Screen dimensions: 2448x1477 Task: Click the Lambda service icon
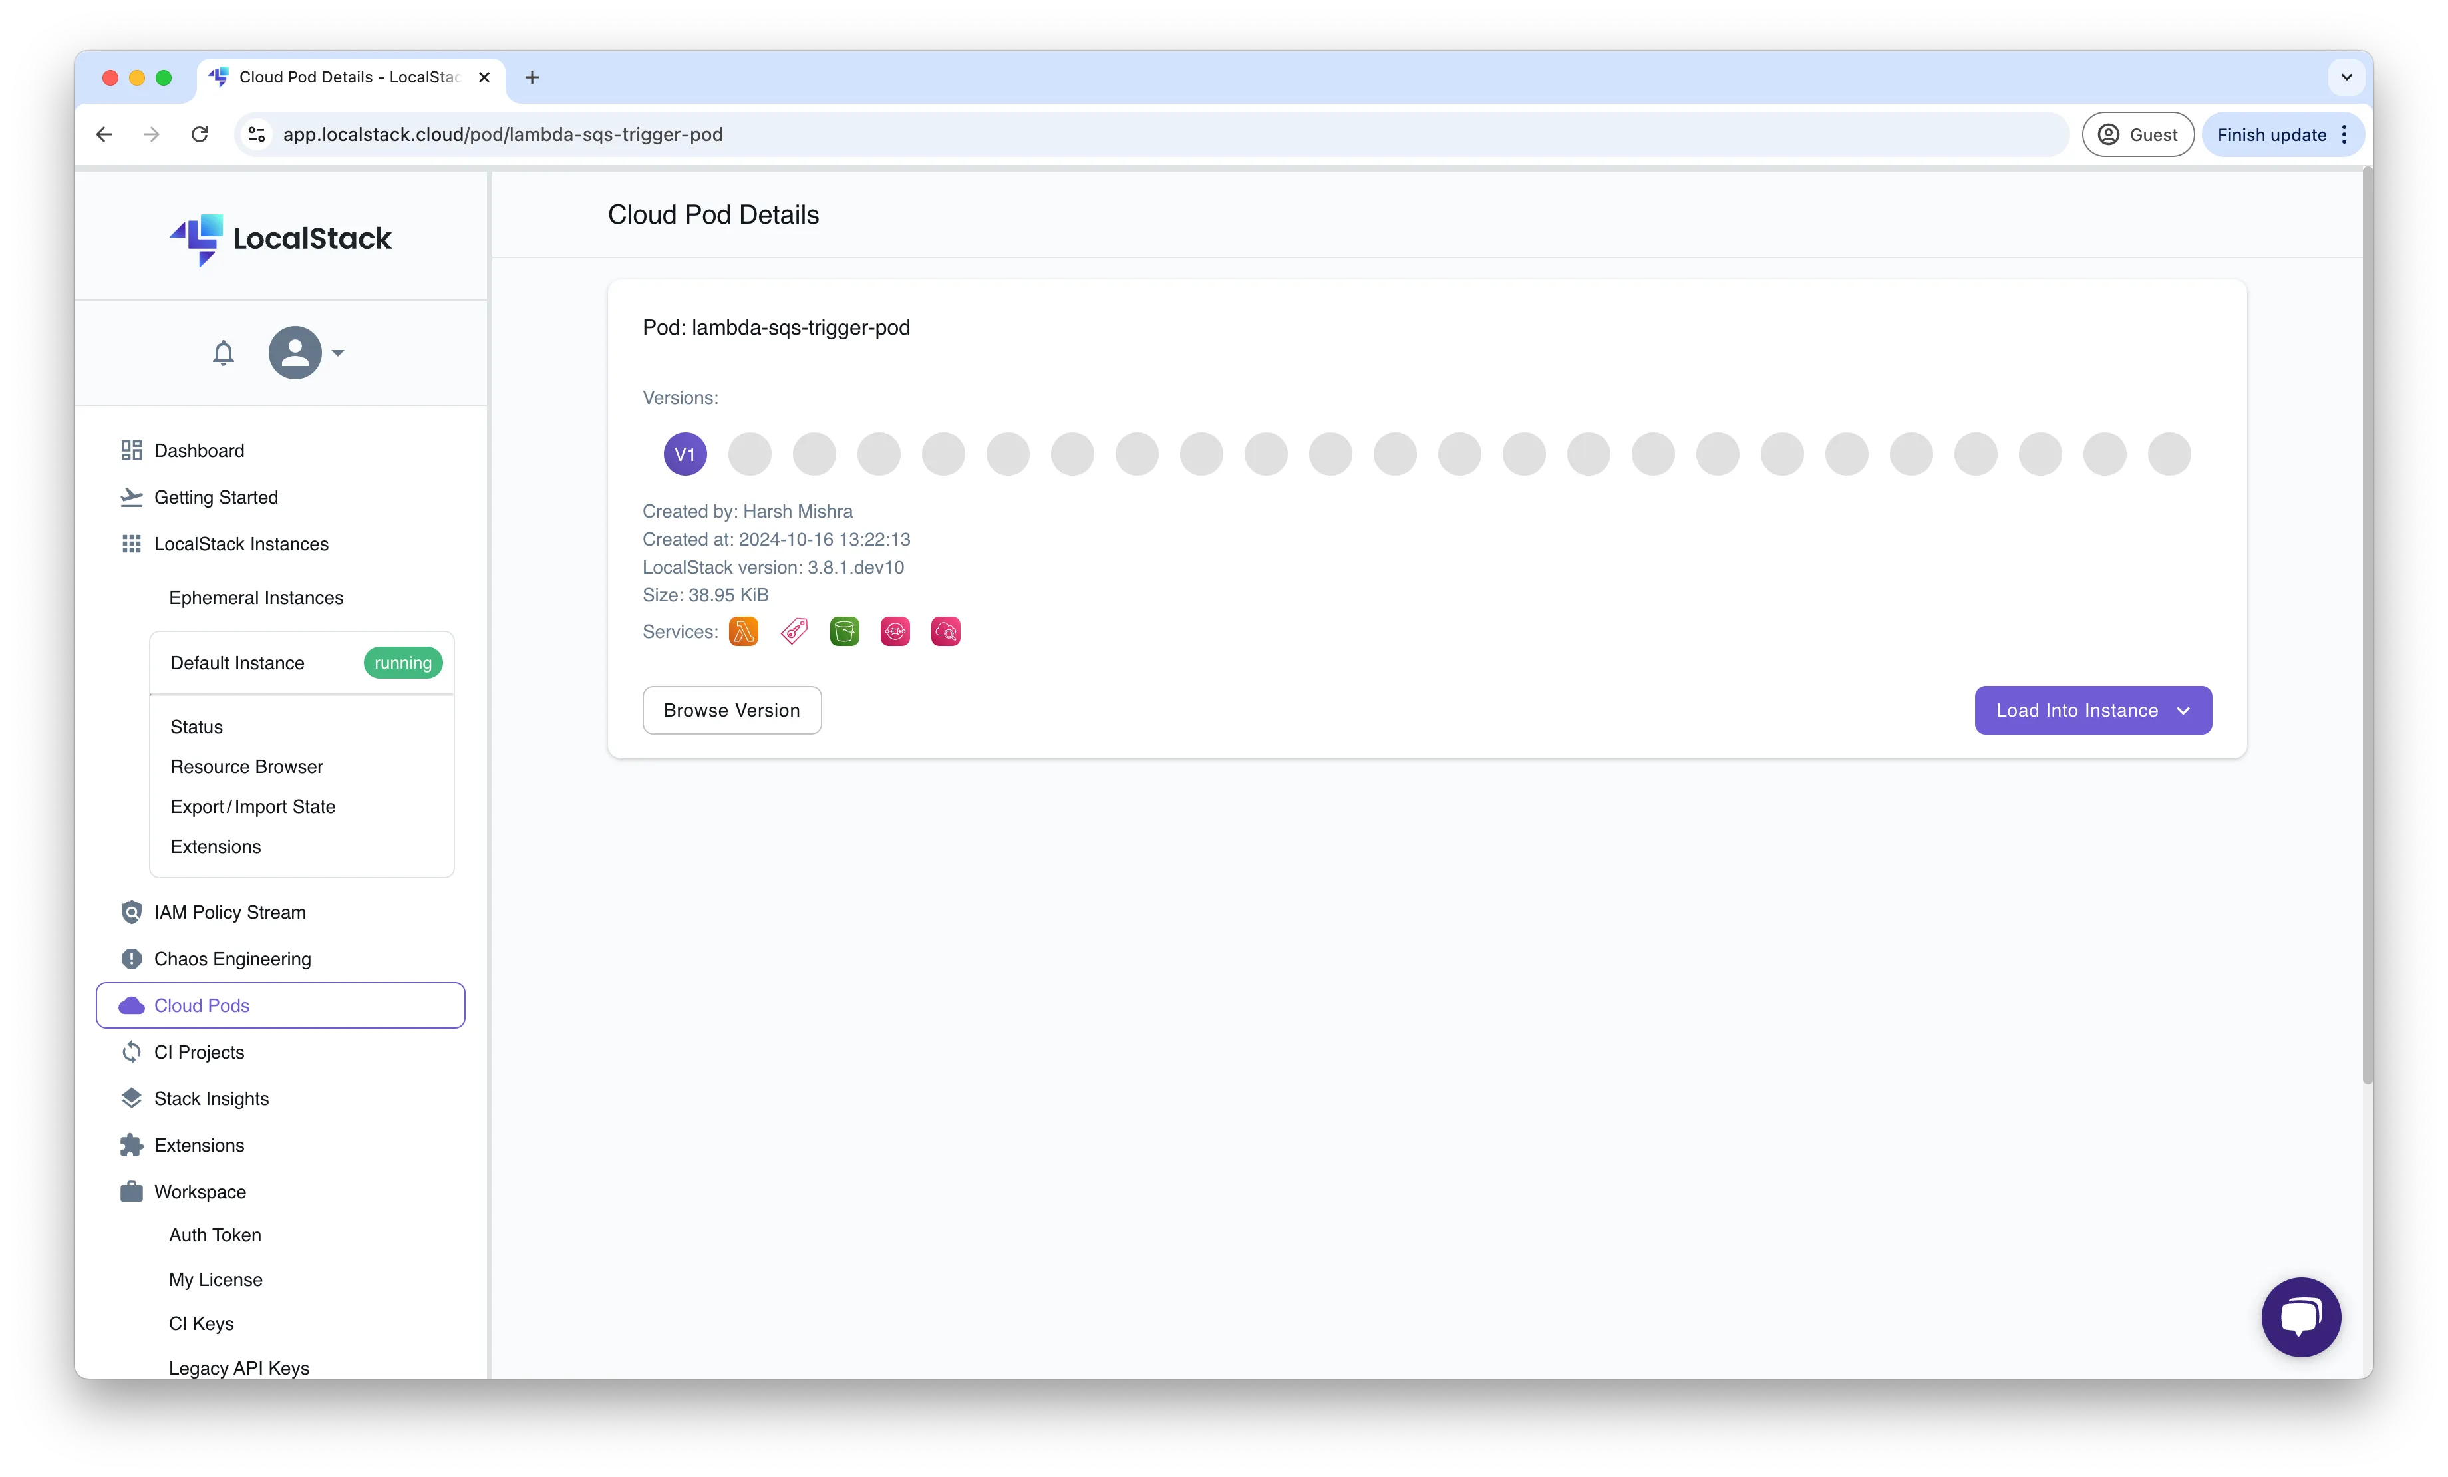click(742, 631)
